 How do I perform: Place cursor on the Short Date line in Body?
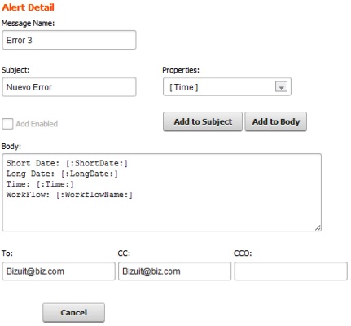[x=67, y=163]
